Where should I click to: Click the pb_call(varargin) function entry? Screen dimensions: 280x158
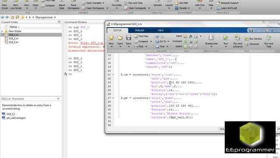click(16, 118)
